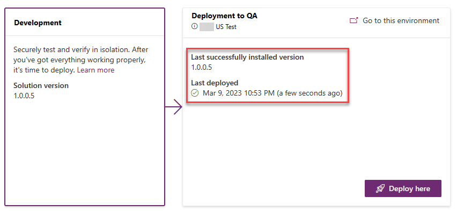Click 1.0.0.5 under Last successfully installed version

pos(201,68)
